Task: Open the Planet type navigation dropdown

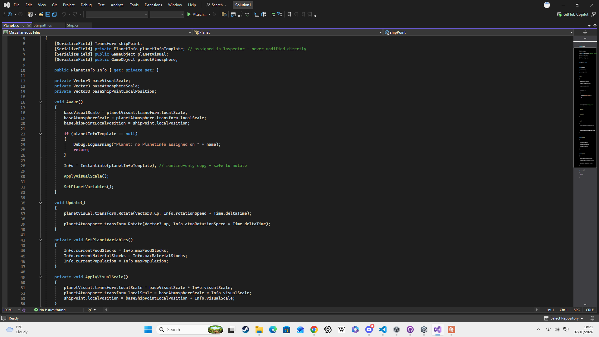Action: pyautogui.click(x=288, y=32)
